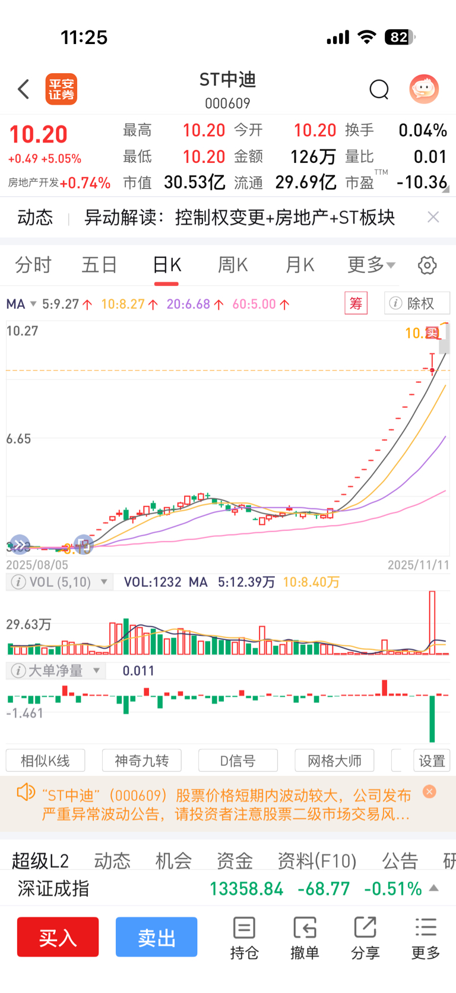Viewport: 456px width, 993px height.
Task: Tap 相似K线 button
Action: click(45, 761)
